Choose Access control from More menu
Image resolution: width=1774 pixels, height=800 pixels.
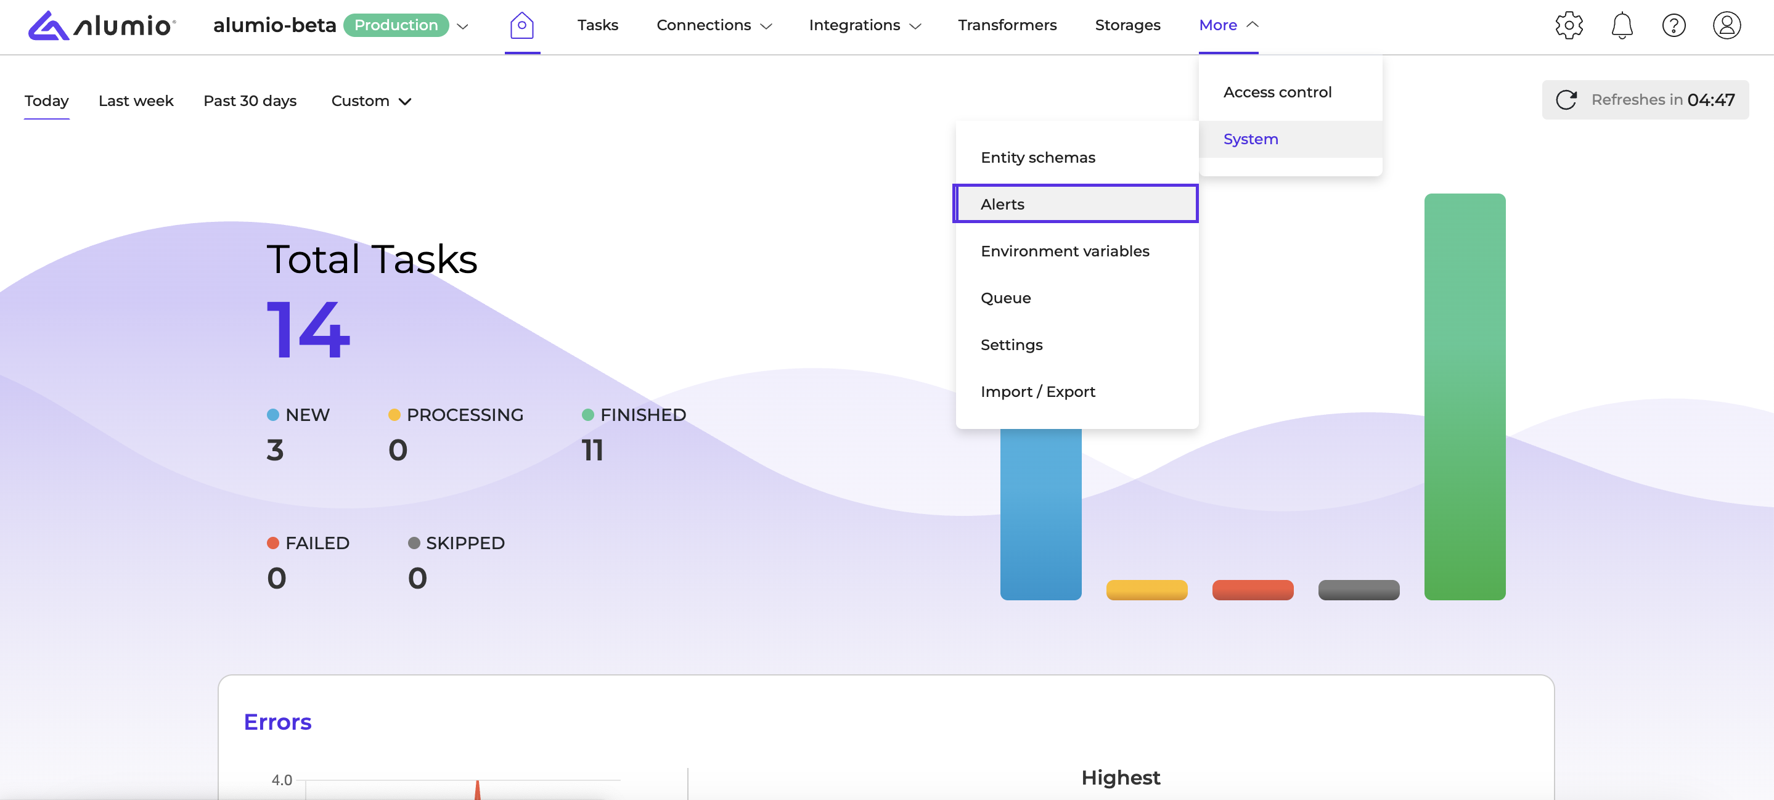(x=1277, y=92)
